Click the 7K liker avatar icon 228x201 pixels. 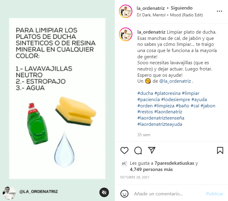point(124,164)
